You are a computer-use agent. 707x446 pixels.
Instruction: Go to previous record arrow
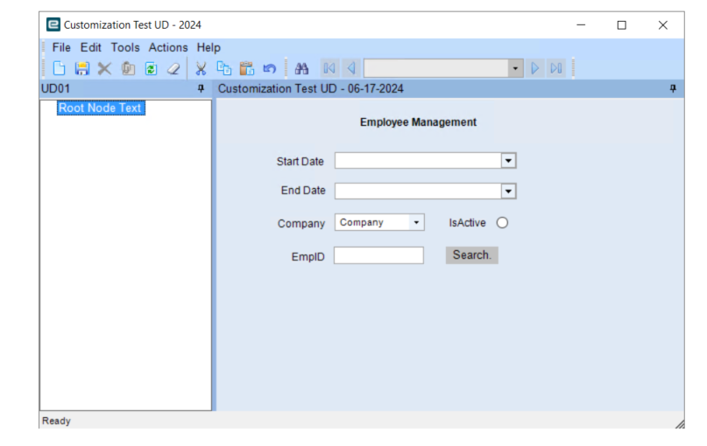[x=351, y=68]
